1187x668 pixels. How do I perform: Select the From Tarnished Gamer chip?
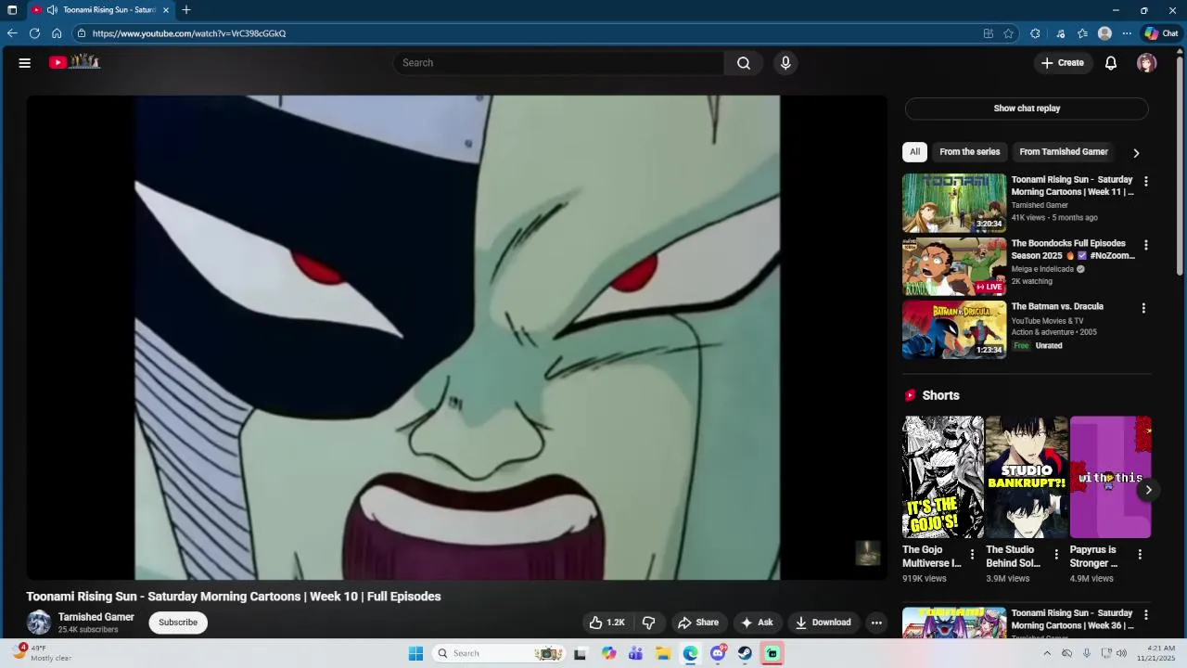[x=1064, y=152]
